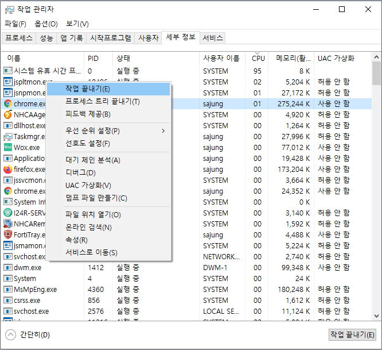
Task: Click the system idle process icon
Action: tap(8, 71)
